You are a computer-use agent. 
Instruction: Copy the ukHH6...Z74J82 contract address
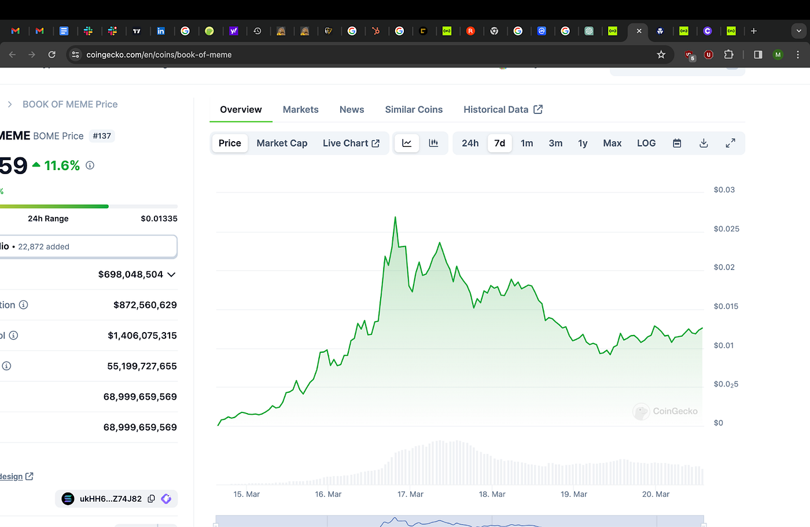click(x=151, y=498)
